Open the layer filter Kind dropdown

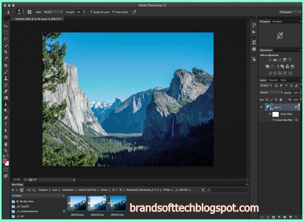[266, 86]
